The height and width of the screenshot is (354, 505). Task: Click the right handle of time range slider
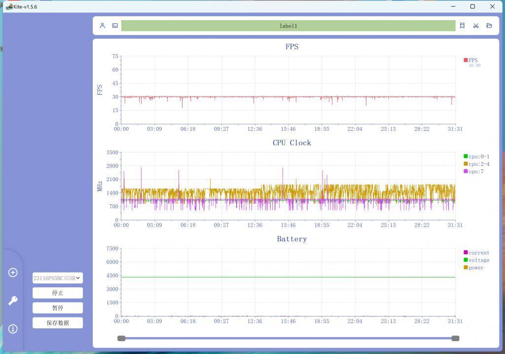coord(455,338)
